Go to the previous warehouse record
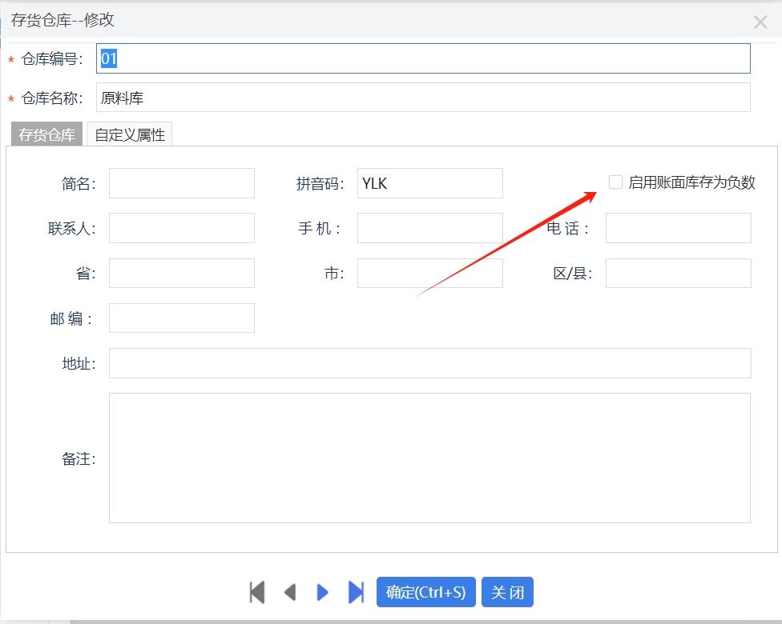782x624 pixels. pos(290,592)
